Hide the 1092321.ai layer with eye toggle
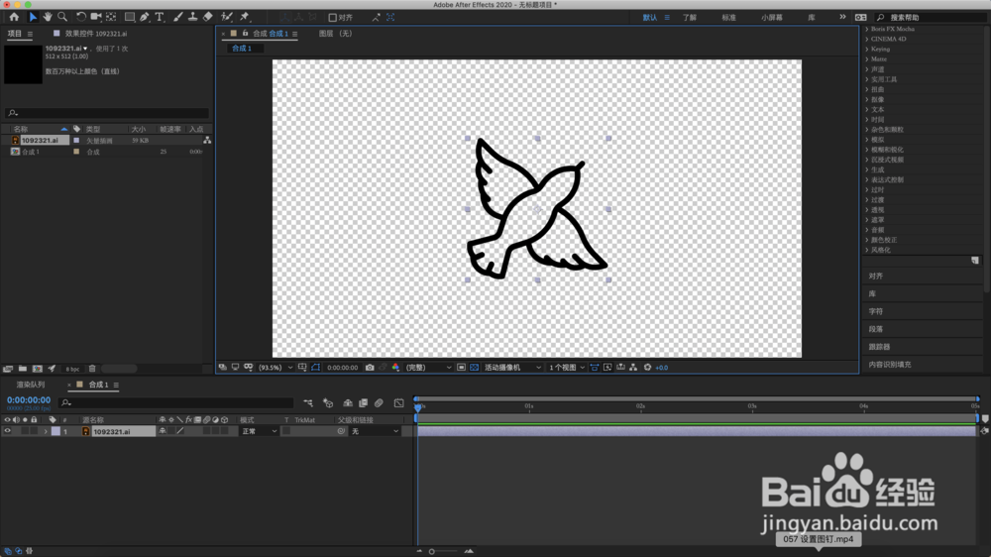 click(x=8, y=431)
